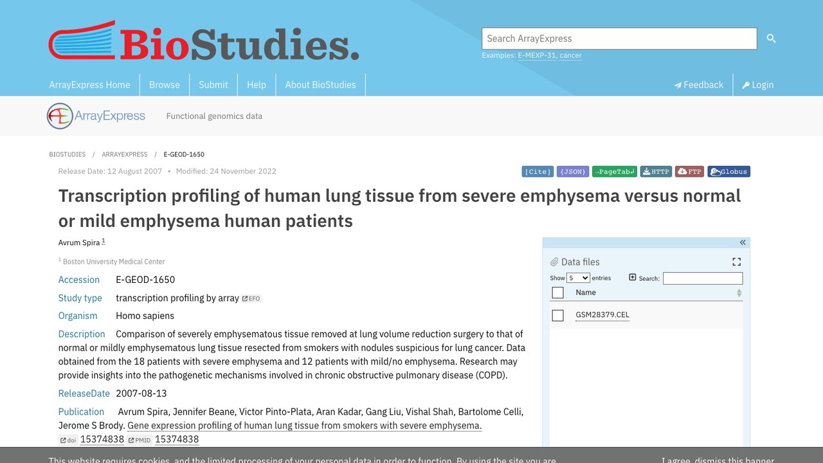Open About BioStudies menu item
This screenshot has height=463, width=823.
(321, 85)
